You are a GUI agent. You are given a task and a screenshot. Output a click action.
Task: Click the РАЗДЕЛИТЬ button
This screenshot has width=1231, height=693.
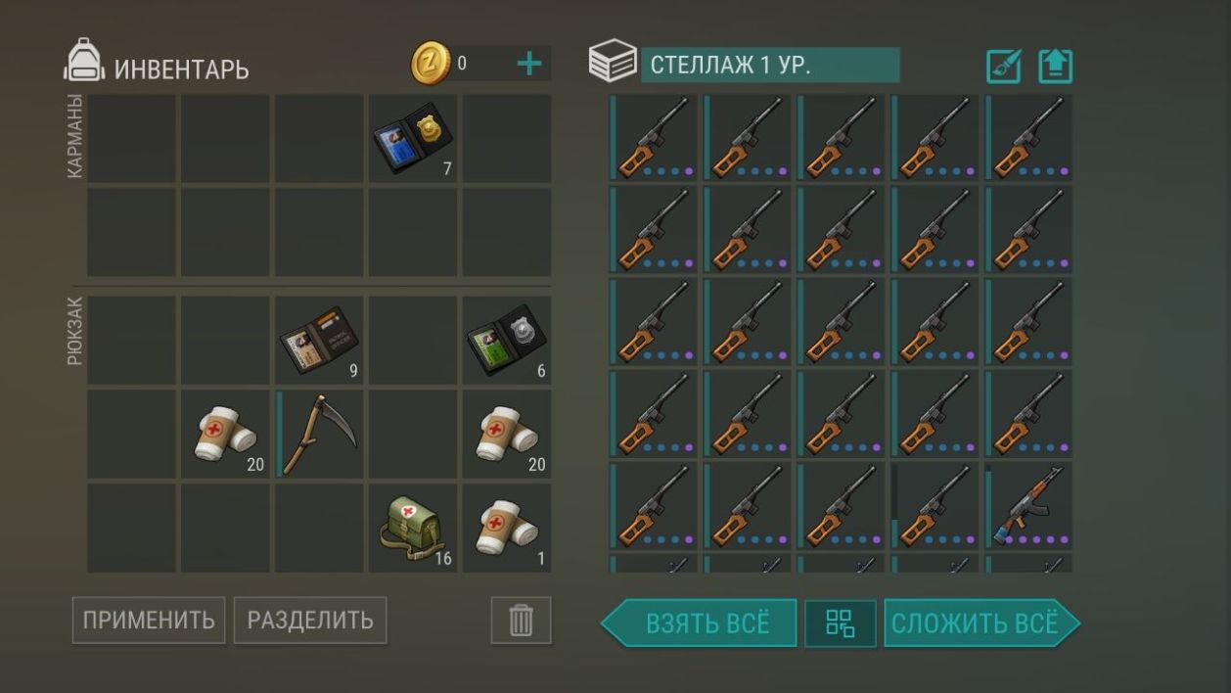pyautogui.click(x=310, y=621)
